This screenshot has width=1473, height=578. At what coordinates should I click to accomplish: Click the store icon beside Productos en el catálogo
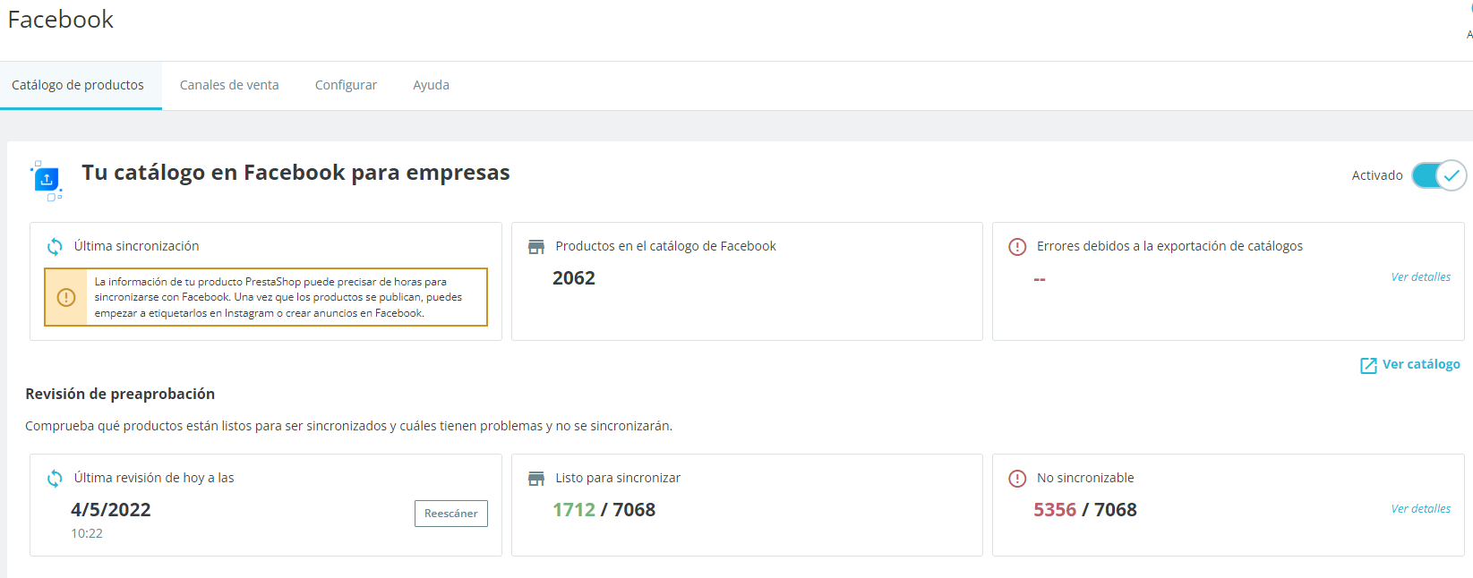tap(536, 247)
